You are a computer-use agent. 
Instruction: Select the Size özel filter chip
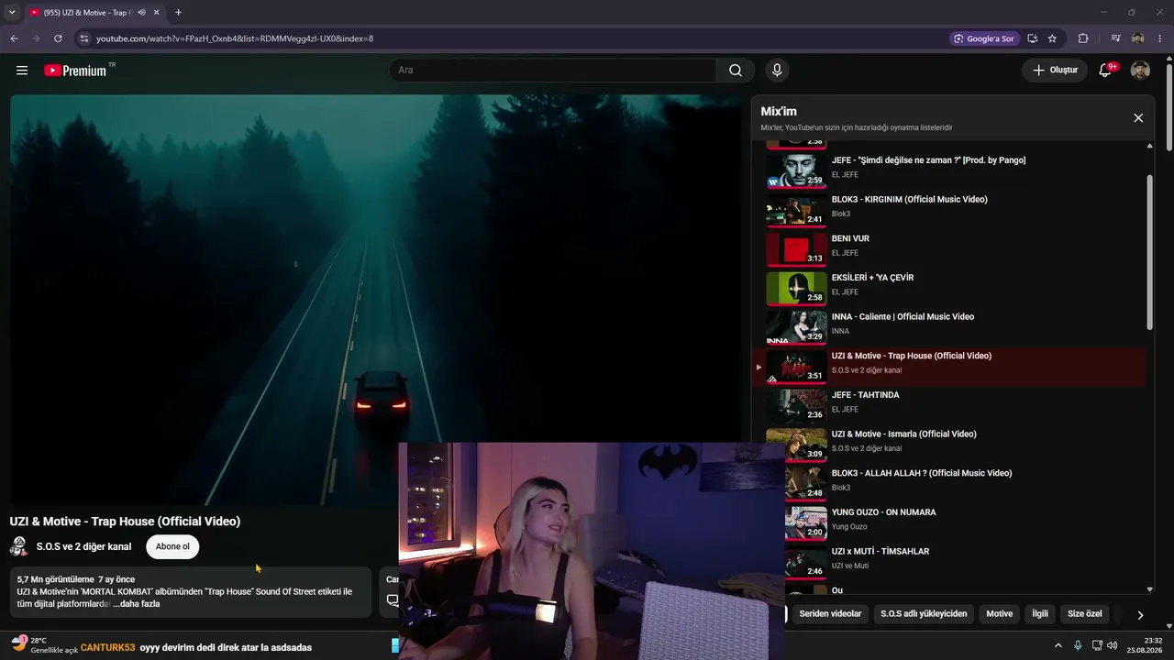[1085, 614]
